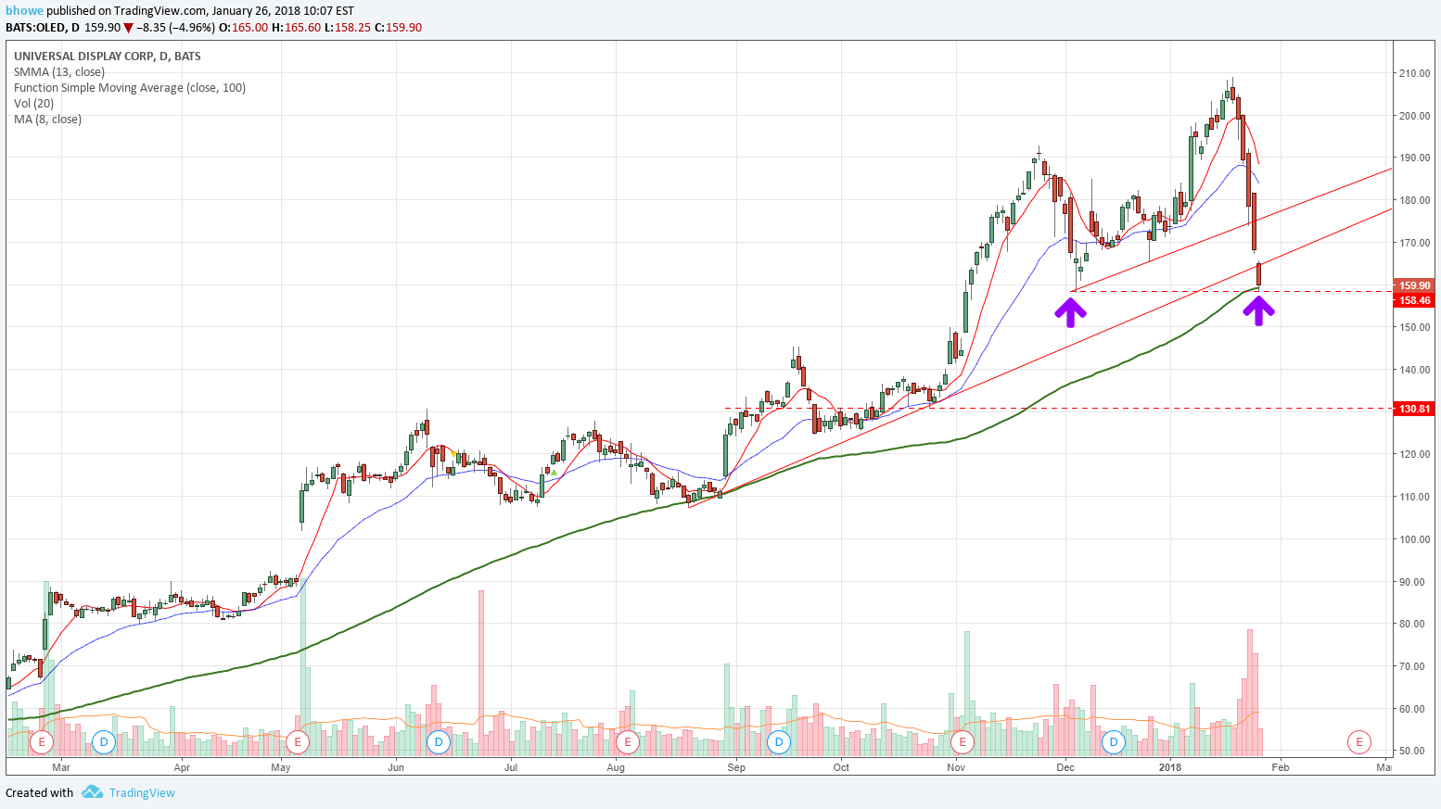Open the bhowe author link

coord(24,11)
